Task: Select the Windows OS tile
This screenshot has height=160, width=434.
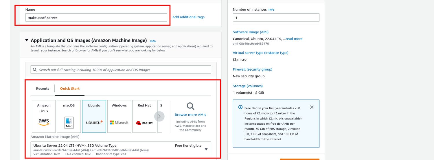Action: 119,116
